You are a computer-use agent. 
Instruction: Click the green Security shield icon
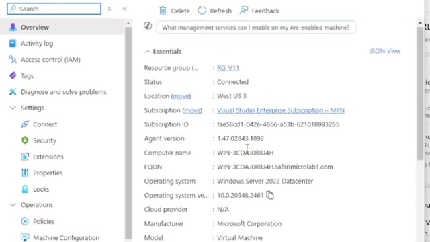25,140
